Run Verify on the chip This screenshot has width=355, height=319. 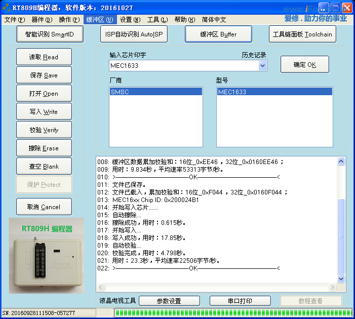tap(44, 130)
